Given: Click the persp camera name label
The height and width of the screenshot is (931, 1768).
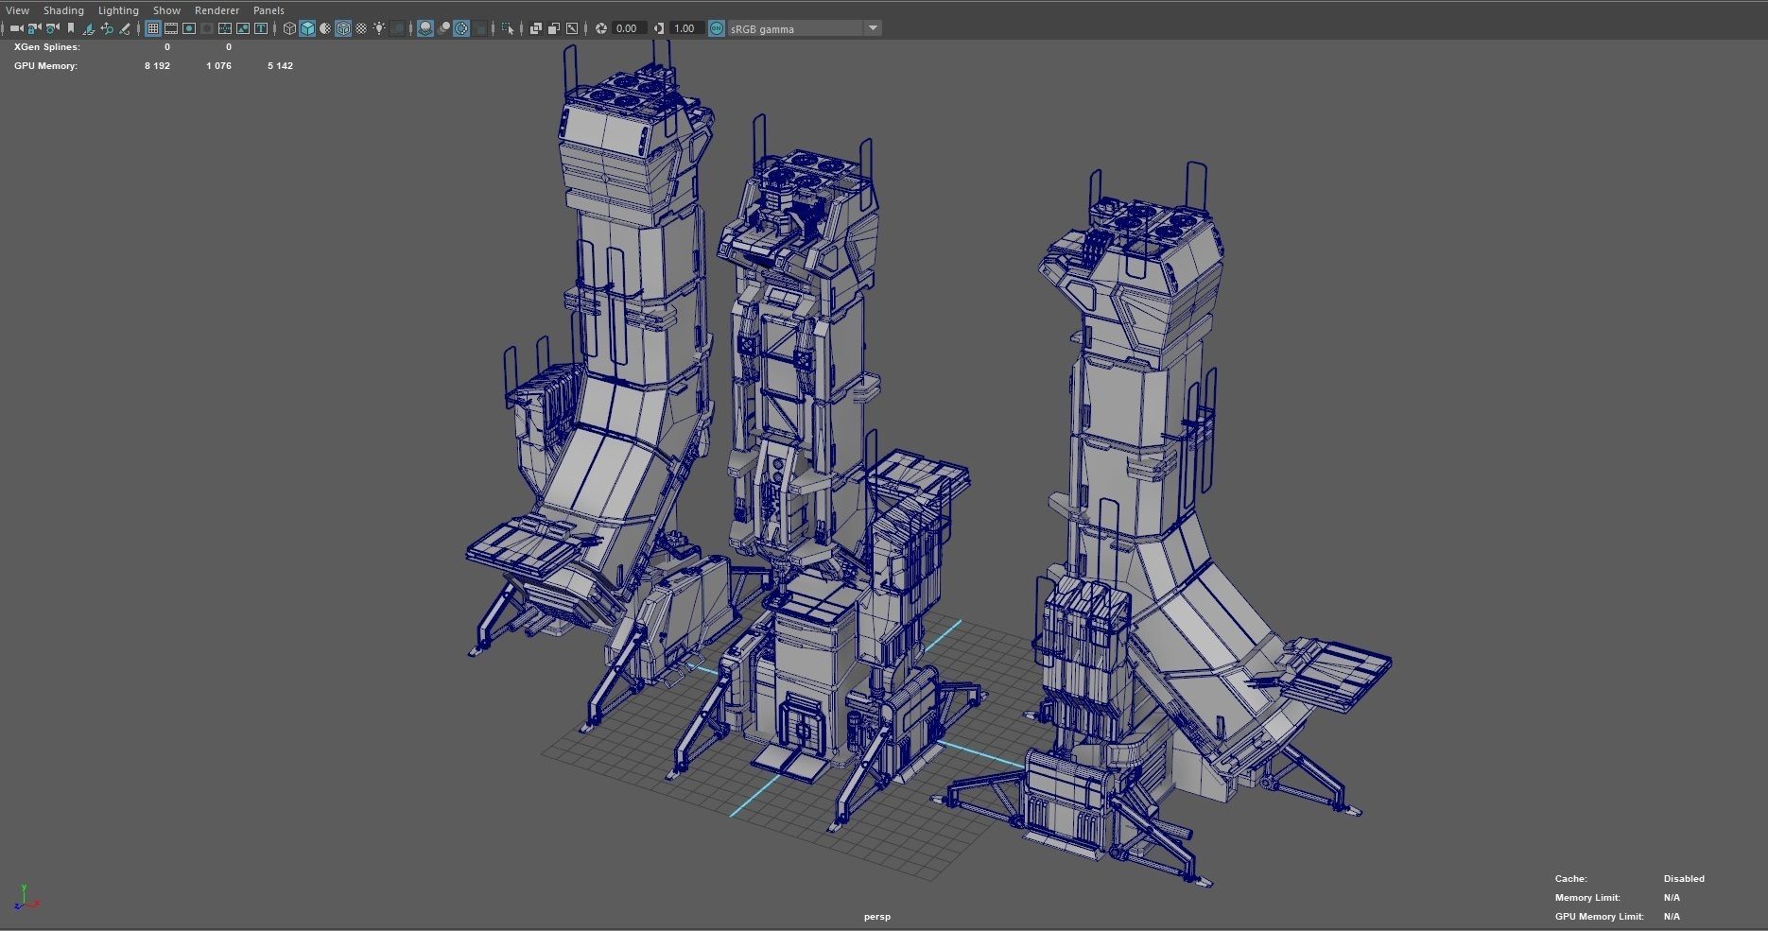Looking at the screenshot, I should tap(877, 916).
